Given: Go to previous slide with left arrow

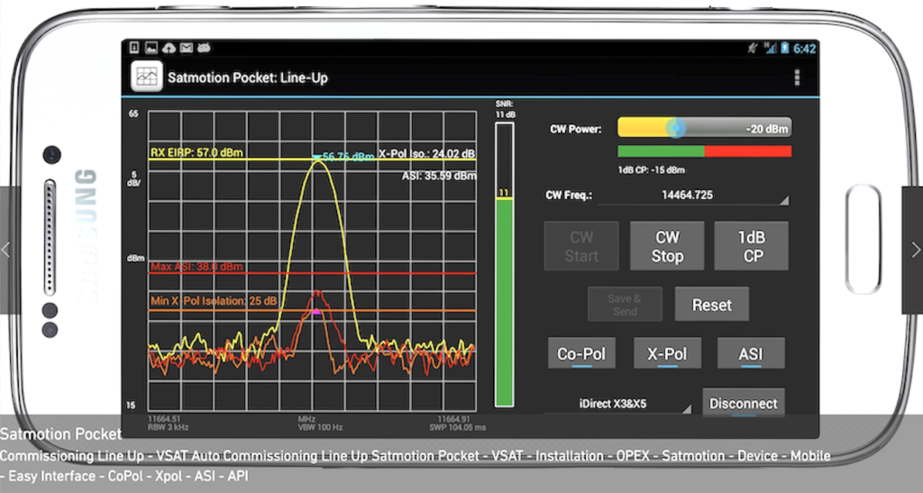Looking at the screenshot, I should (6, 250).
